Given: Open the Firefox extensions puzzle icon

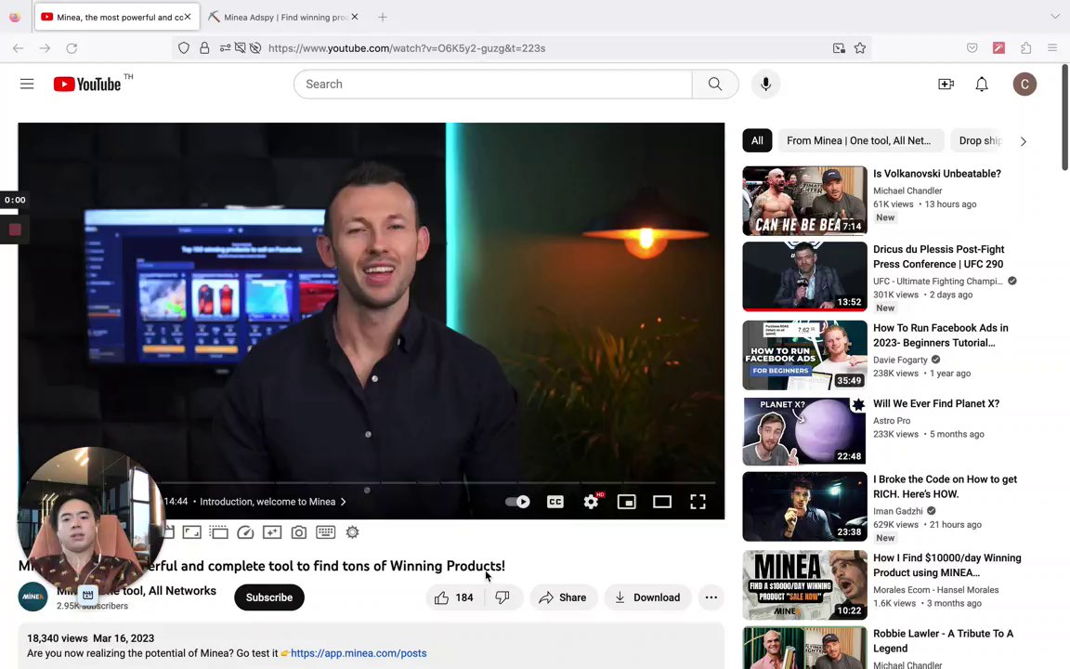Looking at the screenshot, I should (x=1025, y=47).
